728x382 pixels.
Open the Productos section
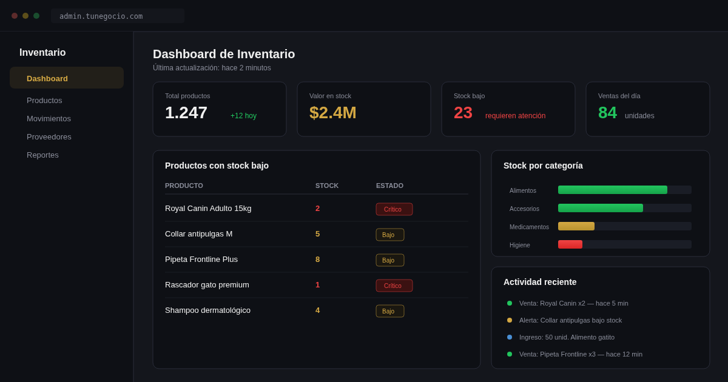click(44, 100)
